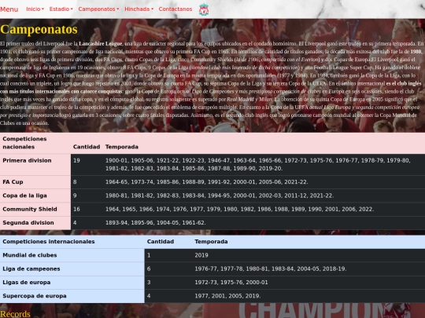This screenshot has width=425, height=318.
Task: Click the Liverpool crest logo in navbar
Action: click(204, 9)
